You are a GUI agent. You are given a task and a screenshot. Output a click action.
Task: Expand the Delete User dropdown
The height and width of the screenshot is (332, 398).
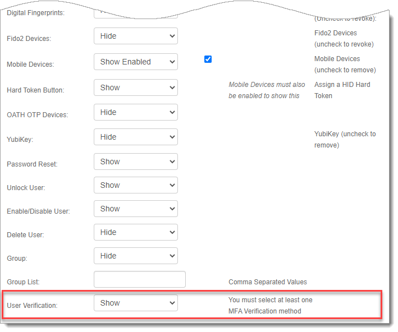(135, 233)
